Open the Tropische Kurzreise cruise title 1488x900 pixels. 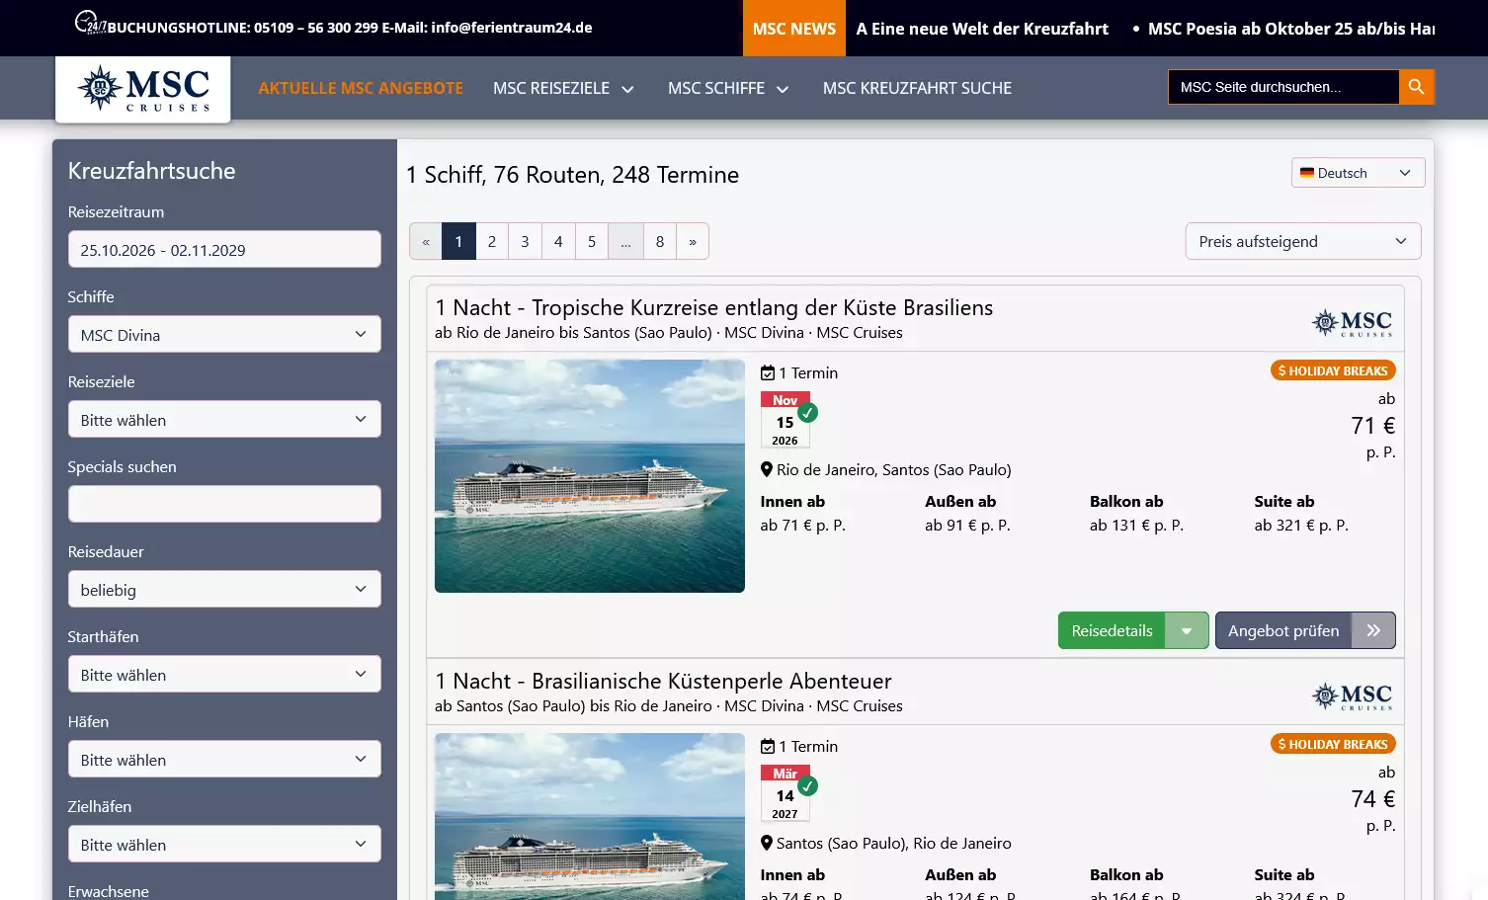[x=714, y=308]
